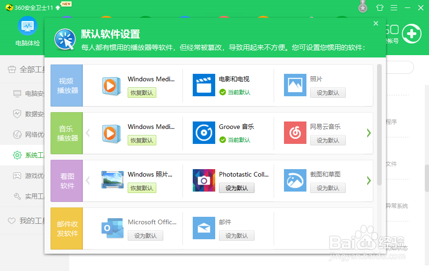Image resolution: width=429 pixels, height=271 pixels.
Task: Click the 电影和电视 app icon
Action: tap(204, 86)
